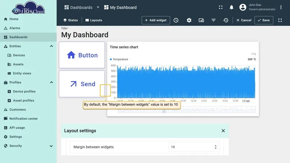This screenshot has width=290, height=163.
Task: Cancel dashboard editing
Action: (x=244, y=20)
